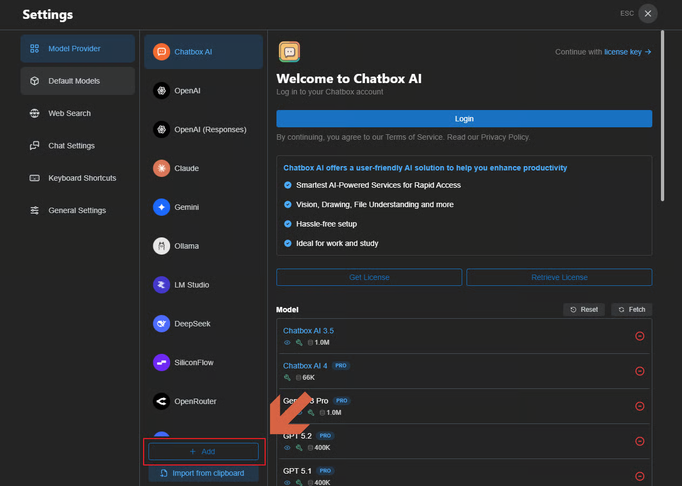Choose the Ollama llama icon
The width and height of the screenshot is (682, 486).
[x=161, y=246]
